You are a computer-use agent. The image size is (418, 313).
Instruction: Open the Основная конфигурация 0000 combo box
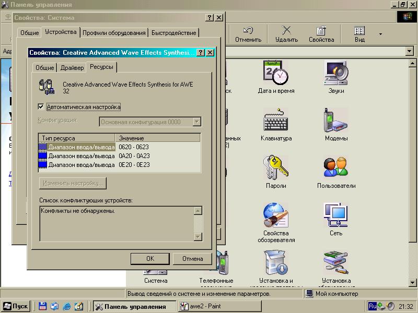(x=150, y=122)
